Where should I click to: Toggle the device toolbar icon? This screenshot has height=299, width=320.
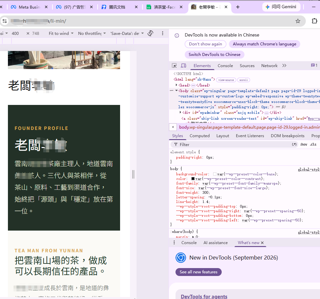tap(183, 65)
